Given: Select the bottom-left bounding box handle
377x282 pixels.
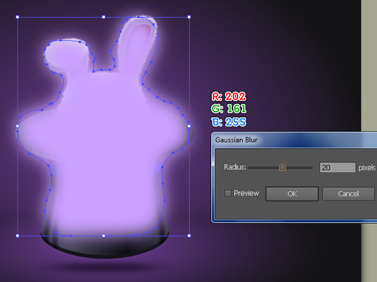Looking at the screenshot, I should pos(18,236).
